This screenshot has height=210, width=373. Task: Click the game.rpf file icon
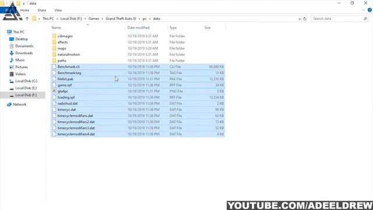54,85
